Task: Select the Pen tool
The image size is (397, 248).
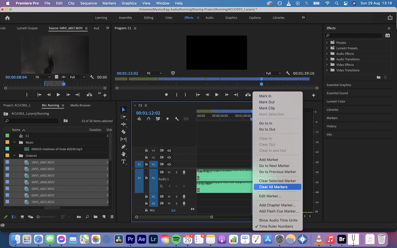Action: [123, 147]
